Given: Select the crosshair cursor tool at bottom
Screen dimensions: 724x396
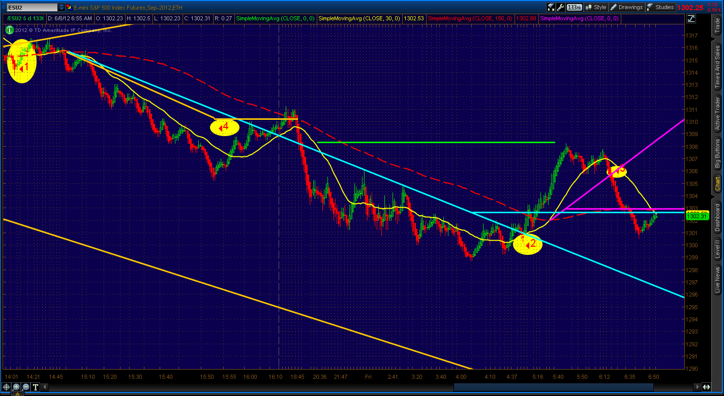Looking at the screenshot, I should point(7,387).
